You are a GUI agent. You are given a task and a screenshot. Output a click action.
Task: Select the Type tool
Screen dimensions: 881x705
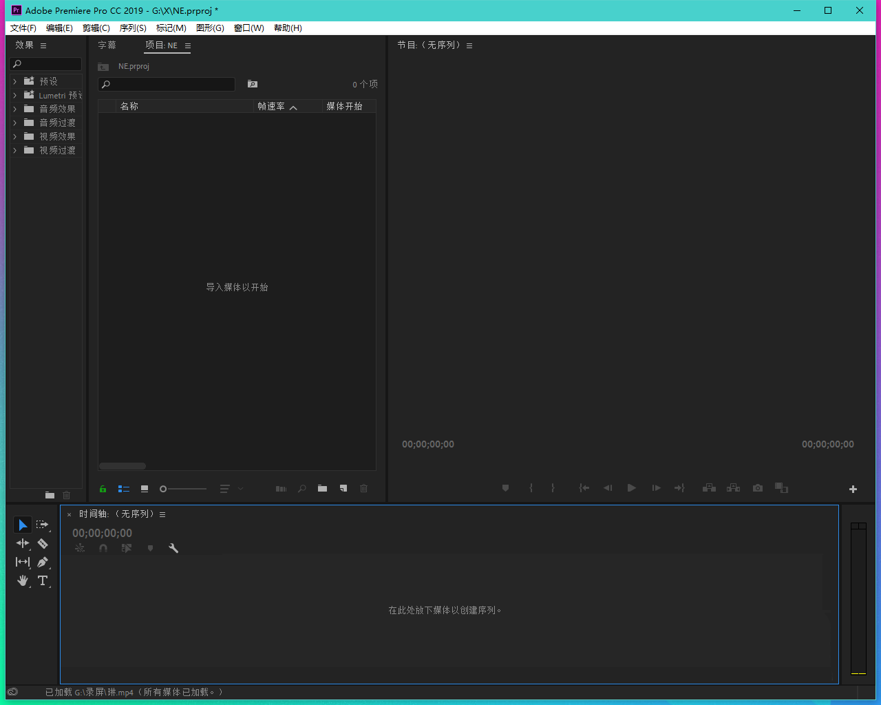pyautogui.click(x=43, y=581)
